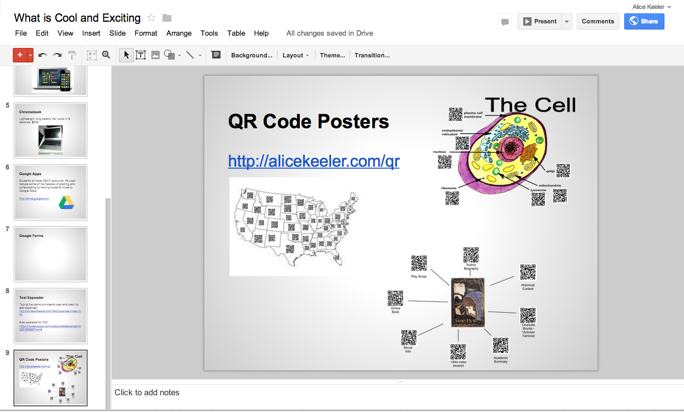This screenshot has height=412, width=684.
Task: Open the line tool dropdown arrow
Action: tap(199, 55)
